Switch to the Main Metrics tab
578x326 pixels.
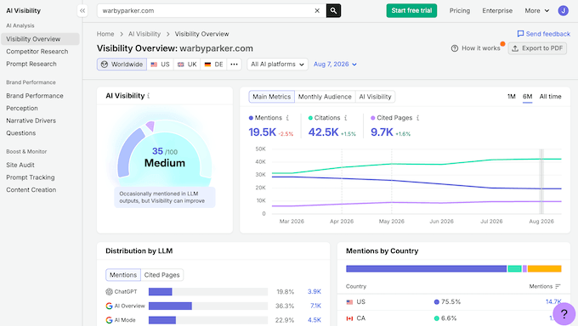[272, 97]
